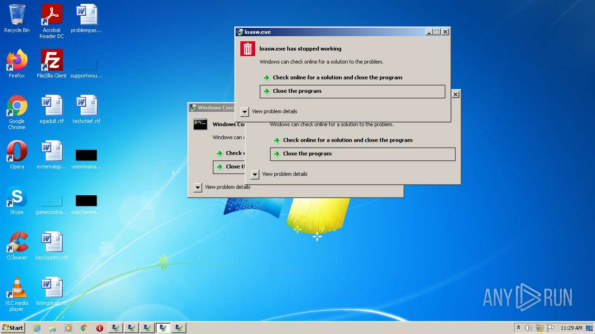This screenshot has height=334, width=595.
Task: Click the Show desktop button
Action: [x=590, y=328]
